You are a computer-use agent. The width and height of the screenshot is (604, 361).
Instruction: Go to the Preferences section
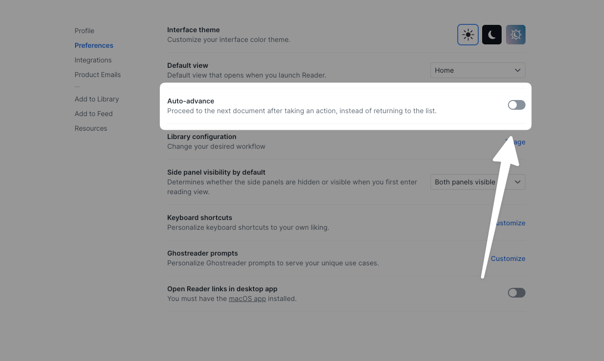pyautogui.click(x=94, y=45)
